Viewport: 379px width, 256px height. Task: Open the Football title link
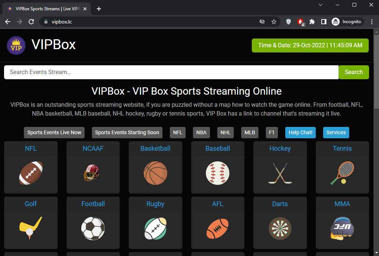point(93,204)
